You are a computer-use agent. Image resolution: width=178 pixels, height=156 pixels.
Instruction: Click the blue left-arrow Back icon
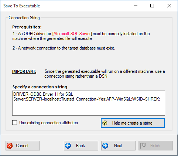click(x=68, y=146)
